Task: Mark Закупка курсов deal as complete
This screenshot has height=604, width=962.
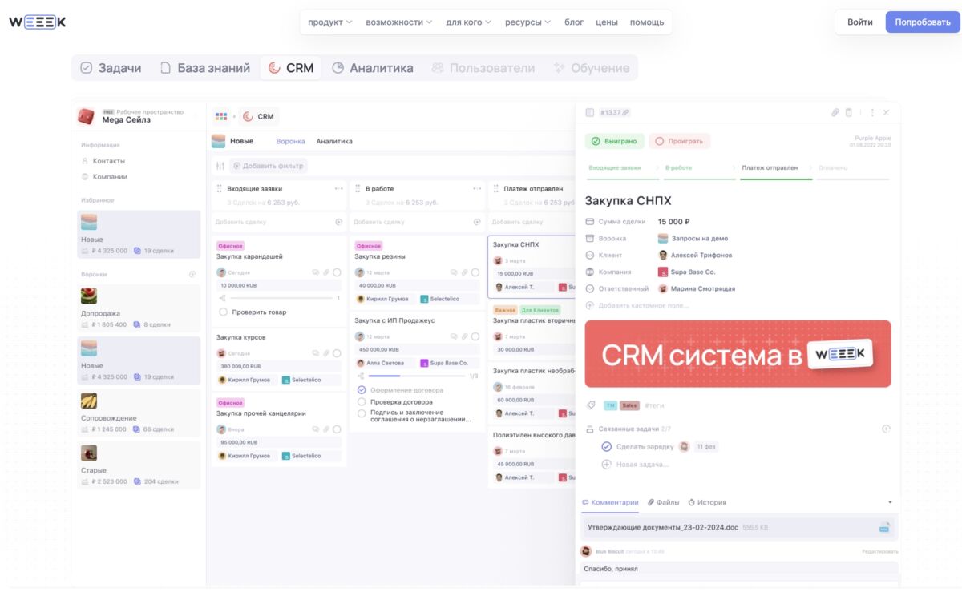Action: pyautogui.click(x=337, y=353)
